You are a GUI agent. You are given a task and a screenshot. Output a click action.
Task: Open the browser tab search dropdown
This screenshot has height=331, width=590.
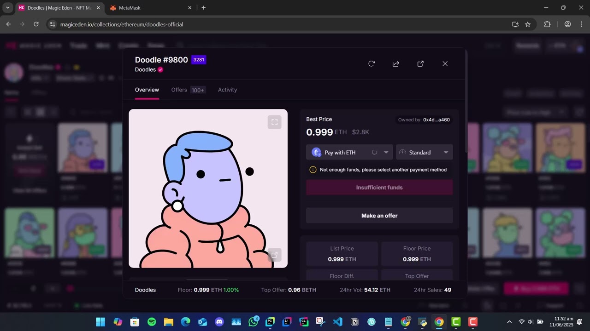7,8
